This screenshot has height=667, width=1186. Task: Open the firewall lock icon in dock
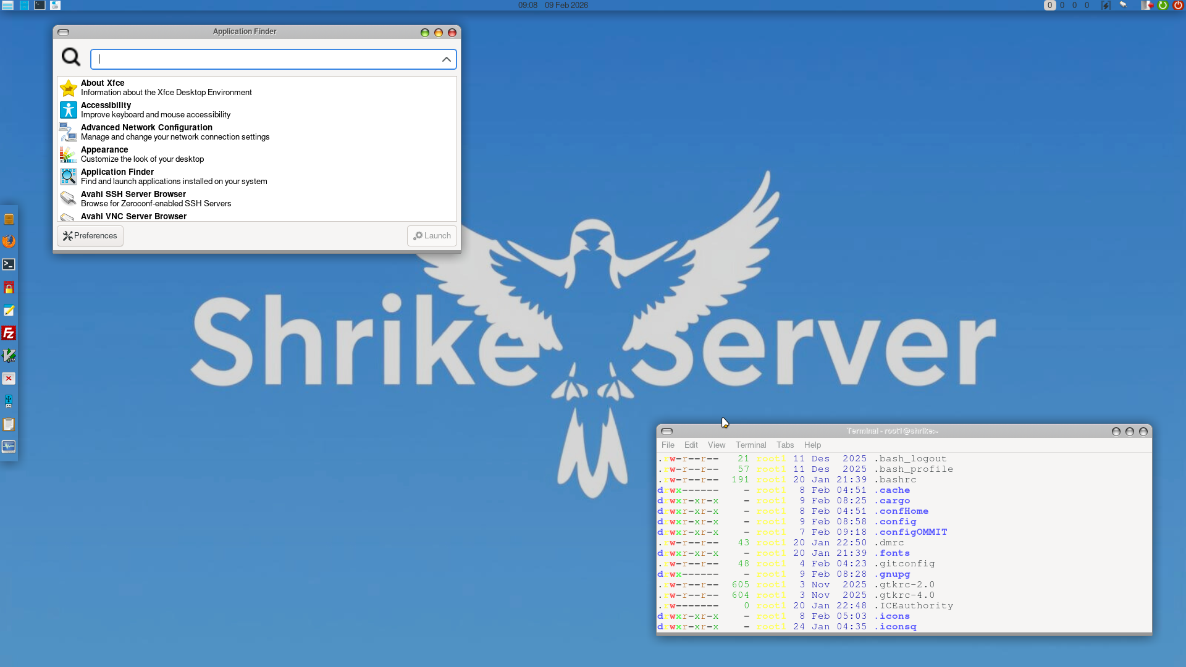tap(9, 288)
